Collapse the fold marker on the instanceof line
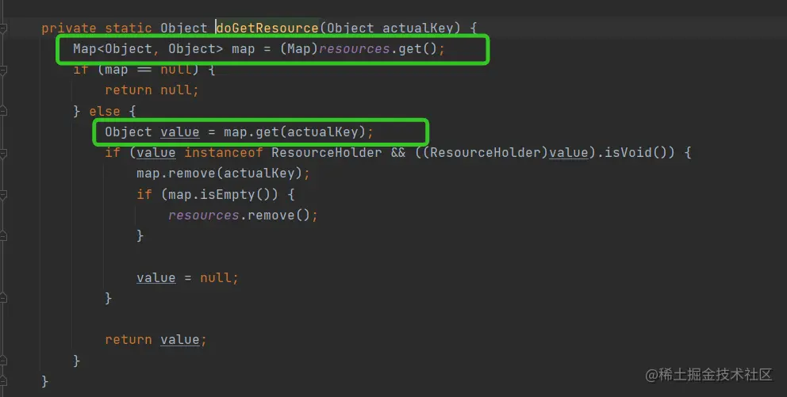787x397 pixels. 3,152
